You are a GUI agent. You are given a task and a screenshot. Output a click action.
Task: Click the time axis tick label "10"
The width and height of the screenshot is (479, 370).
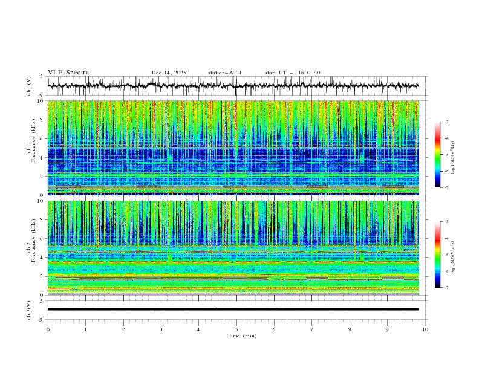pos(425,329)
